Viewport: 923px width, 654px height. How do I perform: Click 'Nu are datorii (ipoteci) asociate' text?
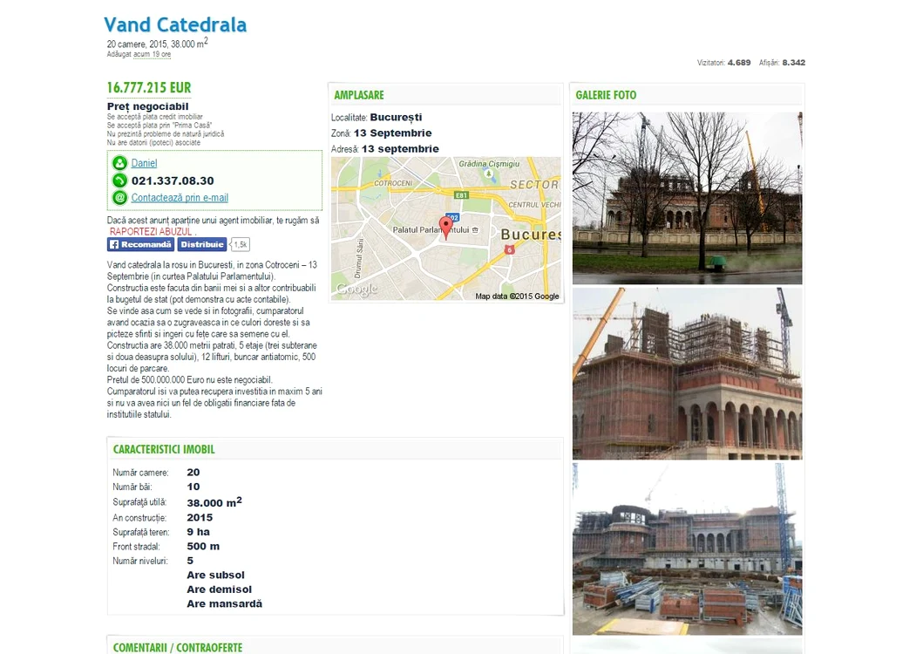(x=153, y=143)
